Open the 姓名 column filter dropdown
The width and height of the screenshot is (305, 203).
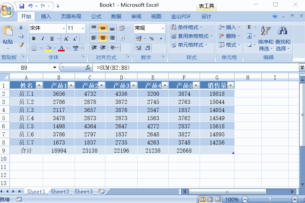point(39,85)
